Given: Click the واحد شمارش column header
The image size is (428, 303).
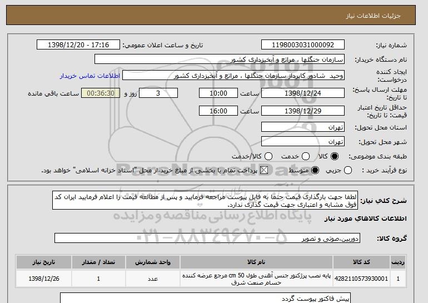Looking at the screenshot, I should pyautogui.click(x=153, y=262).
